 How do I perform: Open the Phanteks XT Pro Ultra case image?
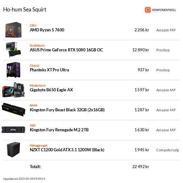pyautogui.click(x=13, y=70)
